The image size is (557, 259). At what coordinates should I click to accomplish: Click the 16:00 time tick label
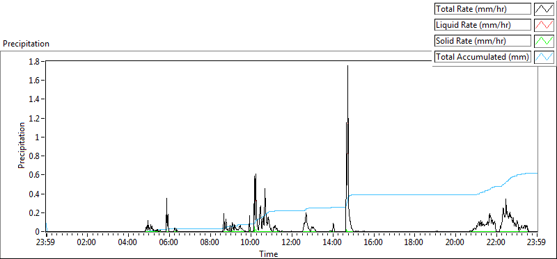click(373, 243)
